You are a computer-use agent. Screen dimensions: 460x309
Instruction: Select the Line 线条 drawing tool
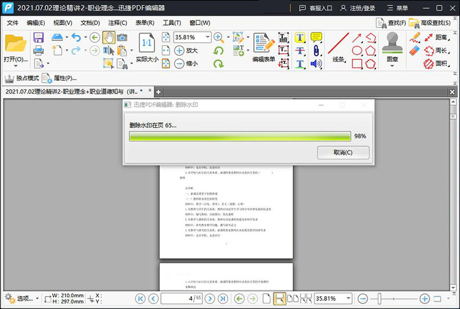[x=339, y=47]
